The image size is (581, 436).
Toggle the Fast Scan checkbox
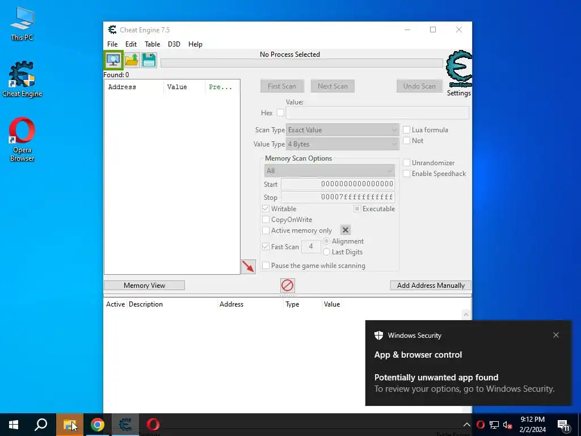click(x=266, y=246)
